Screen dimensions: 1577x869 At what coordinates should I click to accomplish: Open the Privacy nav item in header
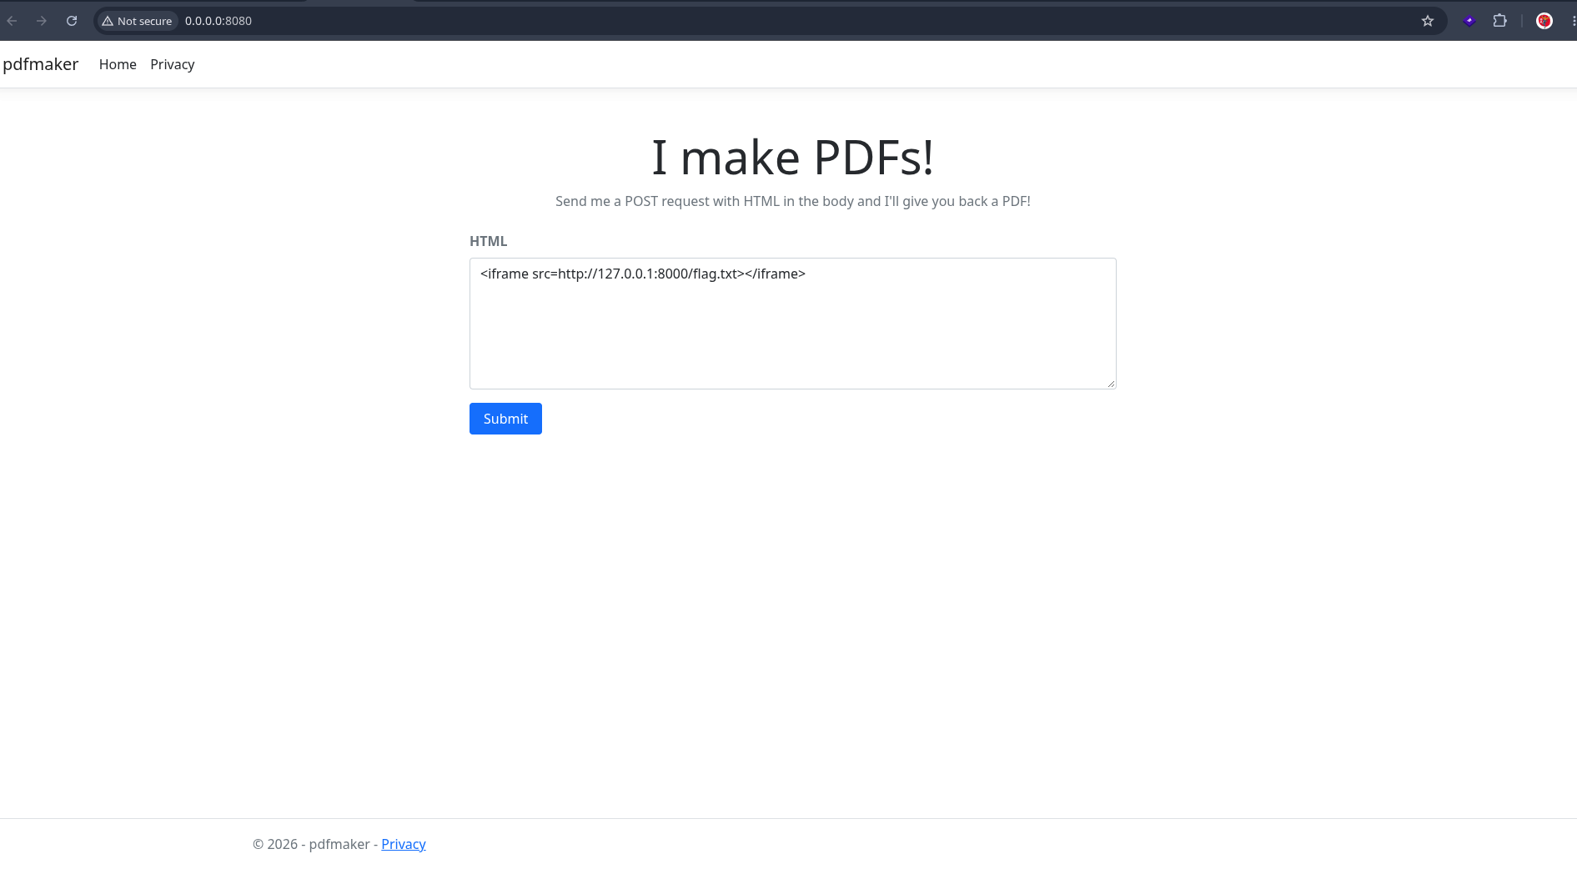click(173, 64)
